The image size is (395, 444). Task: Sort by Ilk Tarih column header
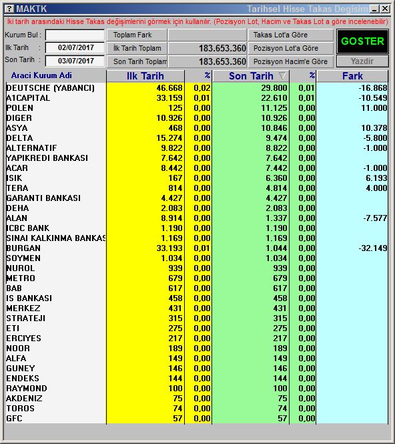click(x=145, y=76)
